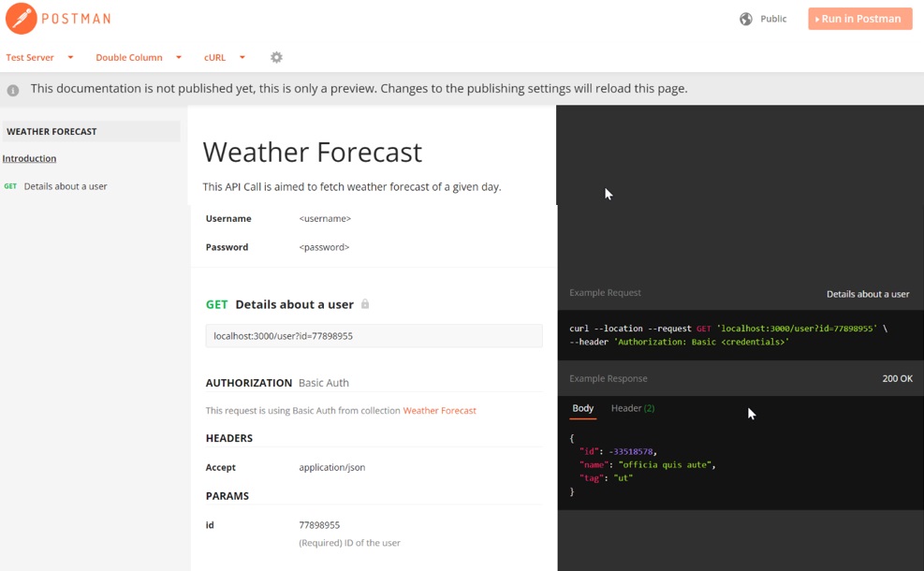Click the Password label

coord(227,247)
